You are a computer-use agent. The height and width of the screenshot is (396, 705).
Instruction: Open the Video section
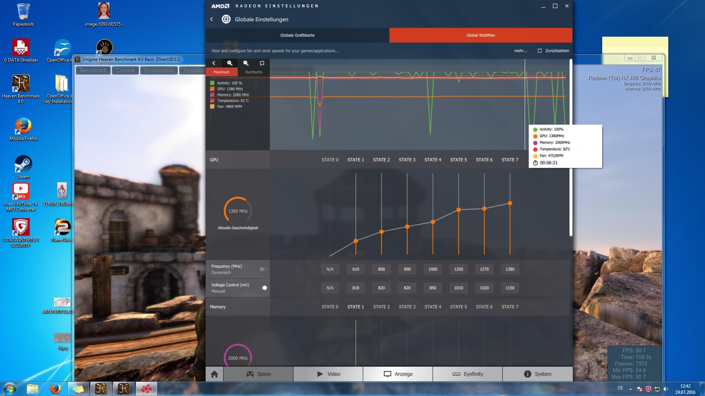click(x=328, y=374)
